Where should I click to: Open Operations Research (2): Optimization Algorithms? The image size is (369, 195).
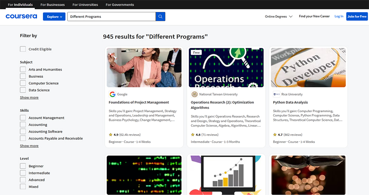click(x=223, y=105)
